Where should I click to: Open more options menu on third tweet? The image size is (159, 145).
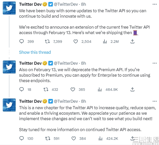coord(154,101)
